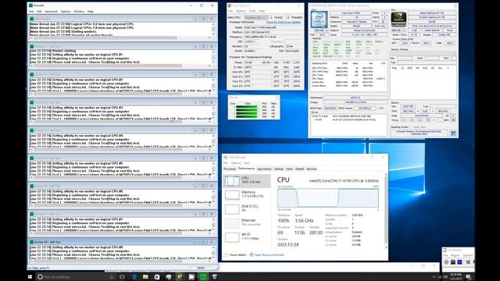Click Fewer details in Task Manager
The height and width of the screenshot is (281, 500).
pyautogui.click(x=235, y=255)
